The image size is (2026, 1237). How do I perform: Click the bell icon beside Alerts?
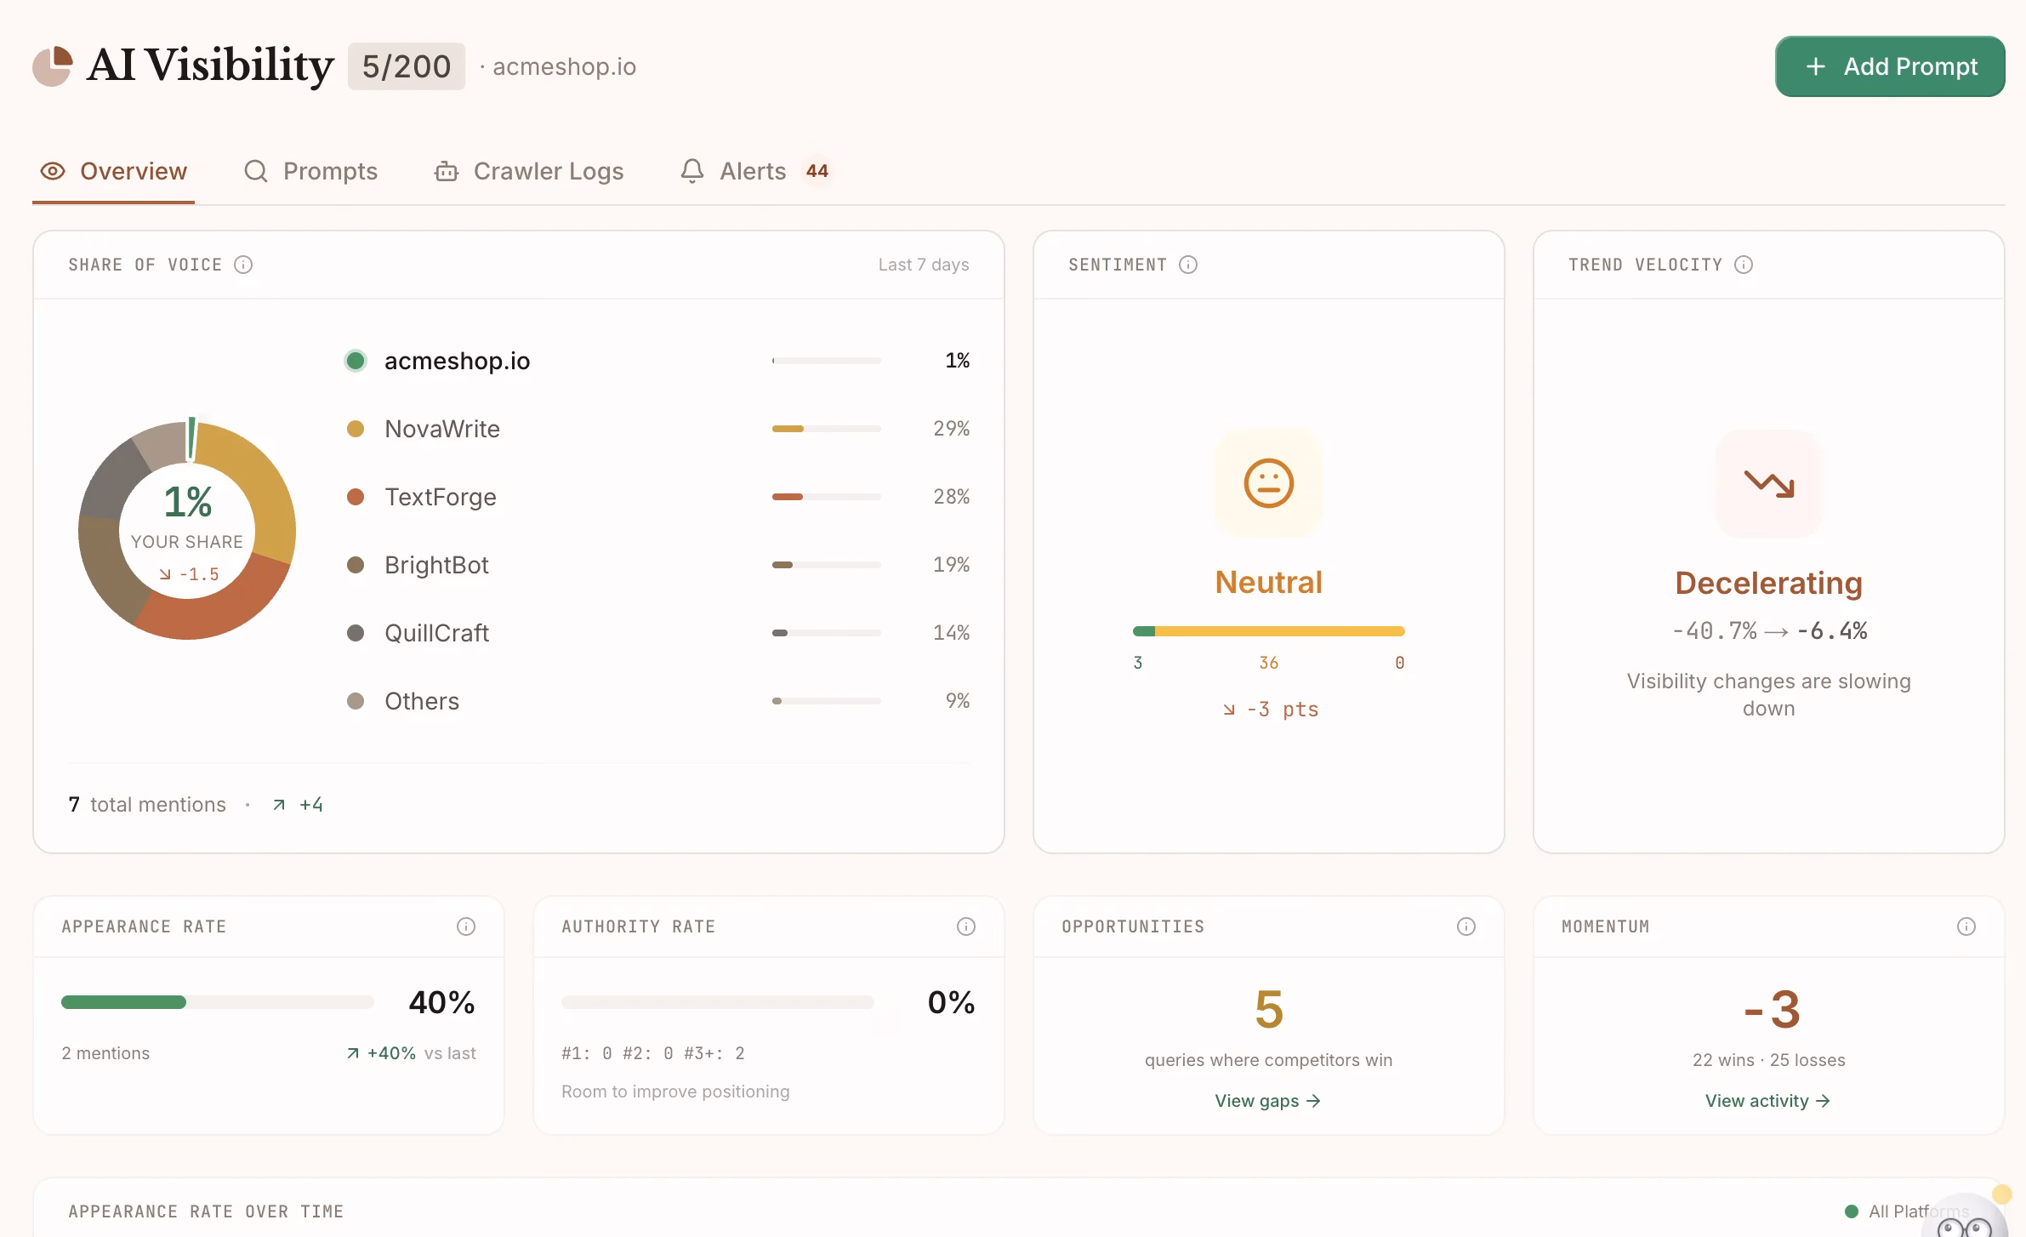(x=691, y=171)
